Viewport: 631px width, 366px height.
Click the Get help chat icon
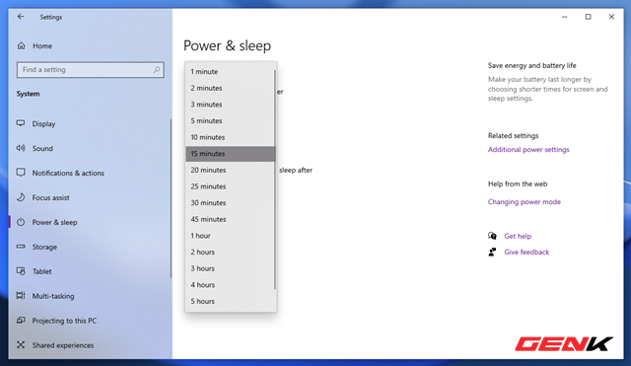(492, 236)
